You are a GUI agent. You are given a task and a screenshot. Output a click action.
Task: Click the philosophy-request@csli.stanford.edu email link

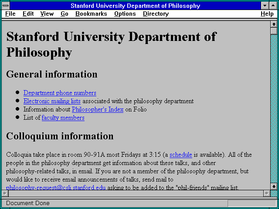[56, 188]
